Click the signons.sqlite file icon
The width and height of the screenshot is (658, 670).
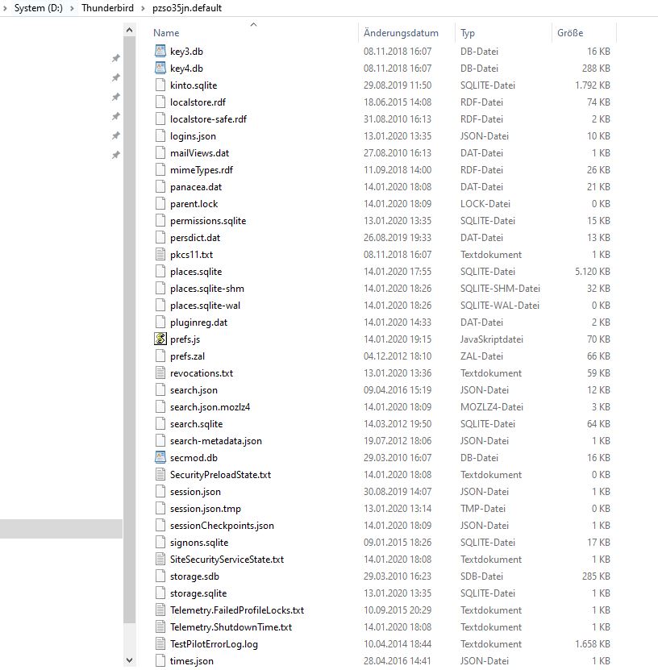pyautogui.click(x=160, y=543)
